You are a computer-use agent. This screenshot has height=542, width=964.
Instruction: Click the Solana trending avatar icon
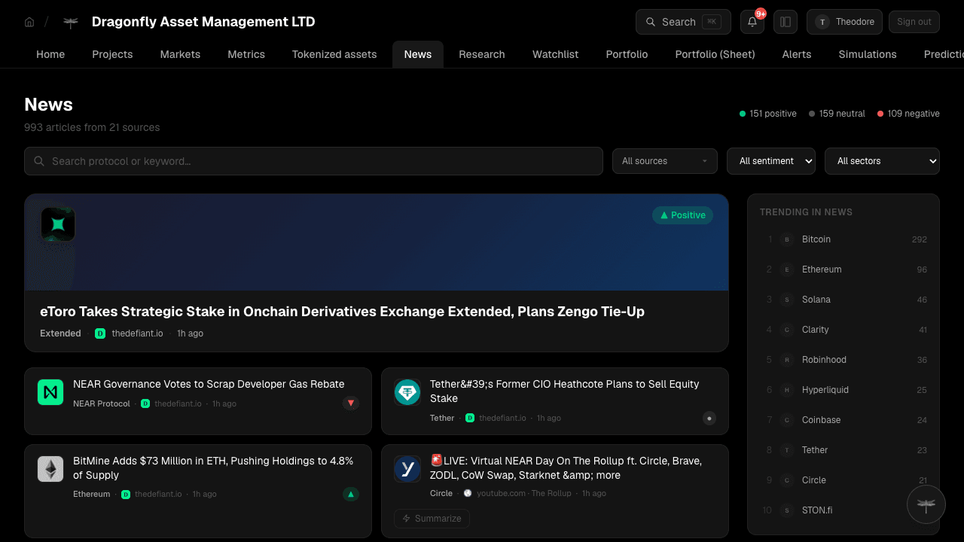[x=787, y=300]
